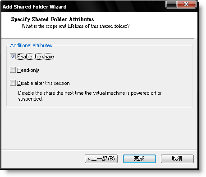Click the dark button beside the close X

(x=171, y=4)
